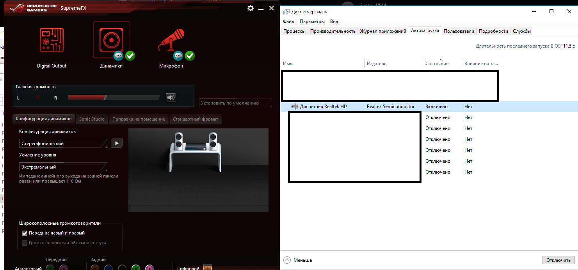Switch to Поправка на помещение tab
Viewport: 578px width, 270px height.
[x=139, y=119]
